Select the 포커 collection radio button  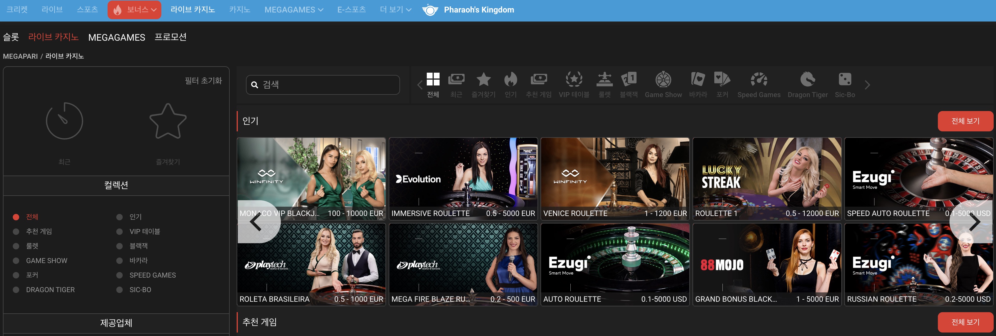16,275
